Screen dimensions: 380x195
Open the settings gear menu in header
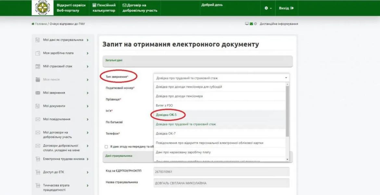[268, 8]
